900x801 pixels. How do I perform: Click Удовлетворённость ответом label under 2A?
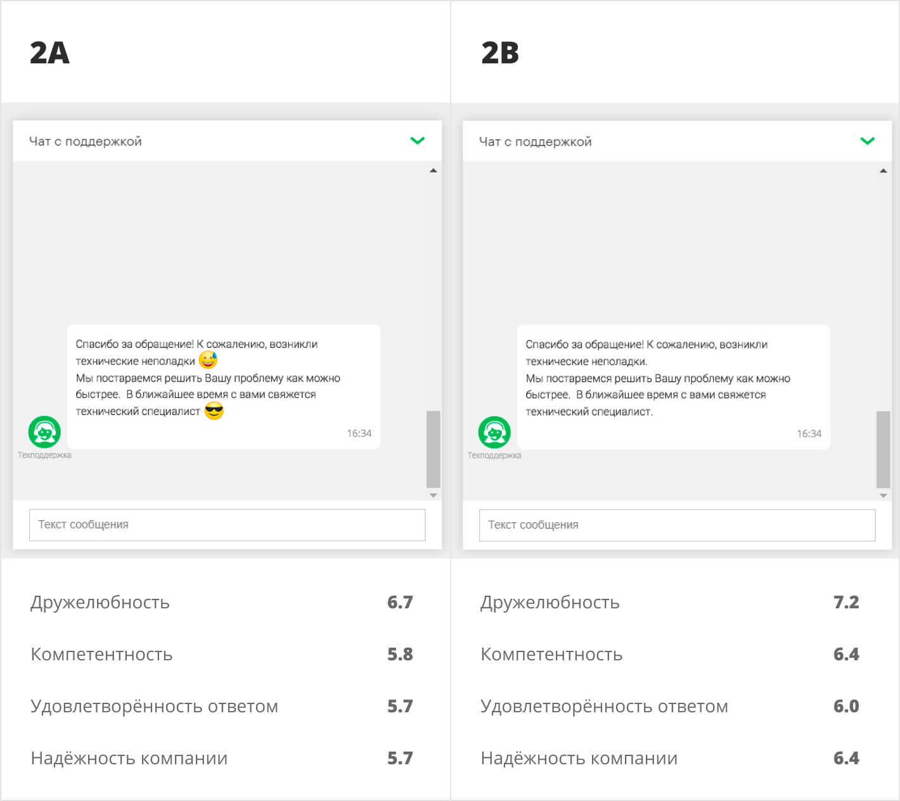click(154, 706)
